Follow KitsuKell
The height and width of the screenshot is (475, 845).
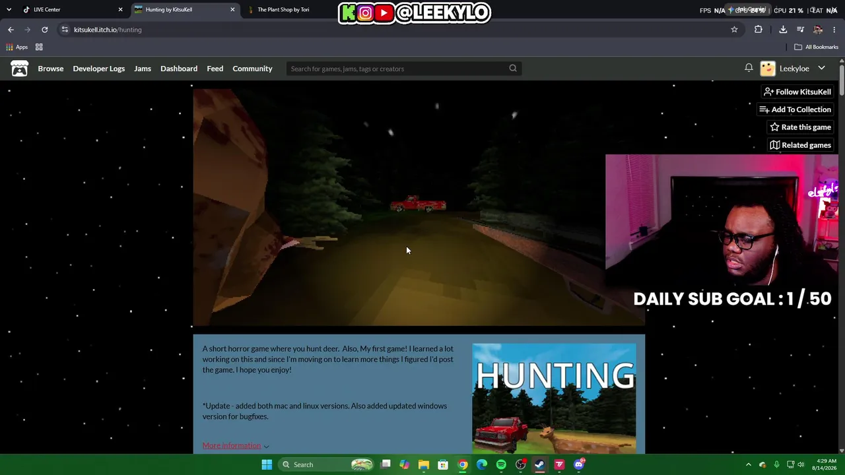tap(797, 92)
